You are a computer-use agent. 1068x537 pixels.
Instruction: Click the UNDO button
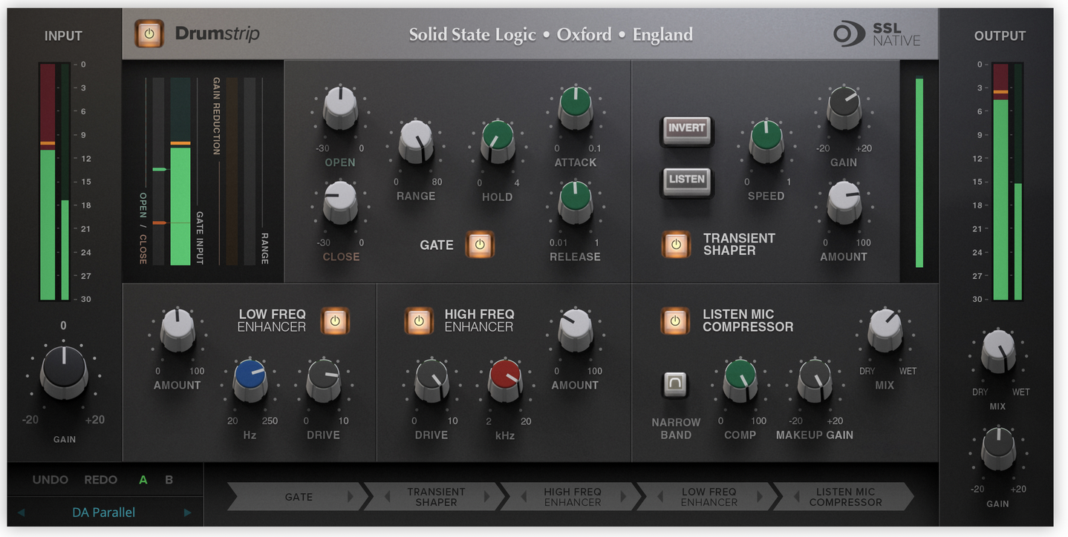pos(50,479)
